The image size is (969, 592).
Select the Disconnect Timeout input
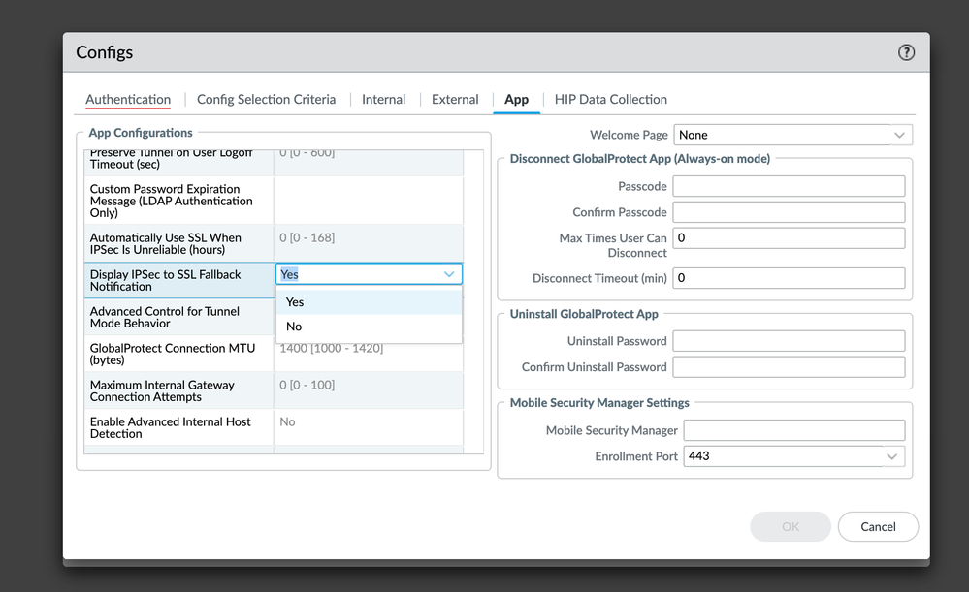coord(788,278)
